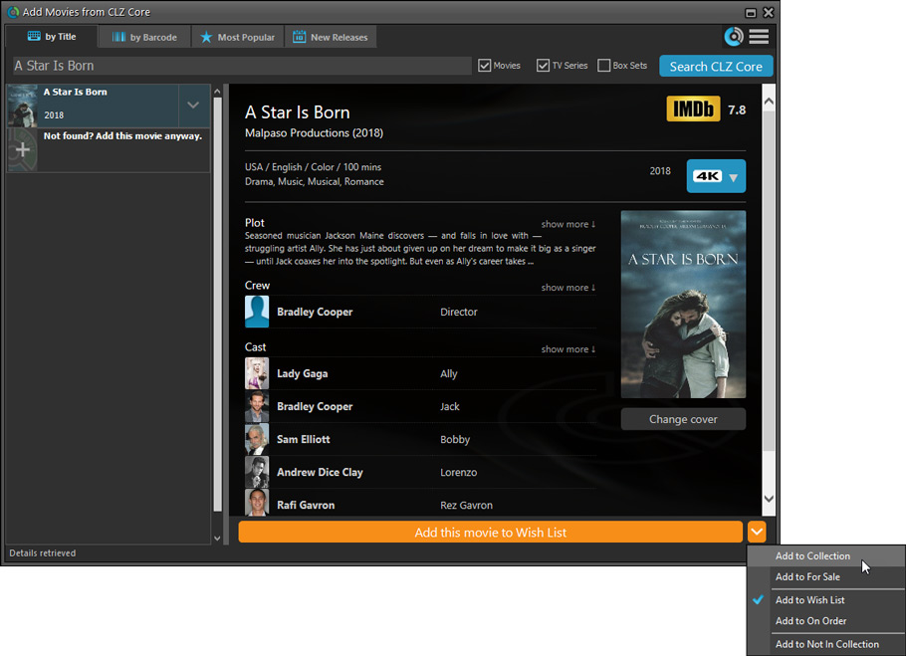Click Sam Elliott cast photo
The image size is (906, 656).
(257, 439)
